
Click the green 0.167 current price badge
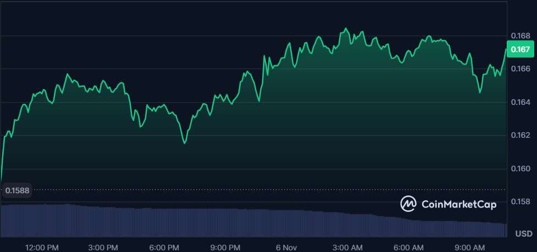520,50
